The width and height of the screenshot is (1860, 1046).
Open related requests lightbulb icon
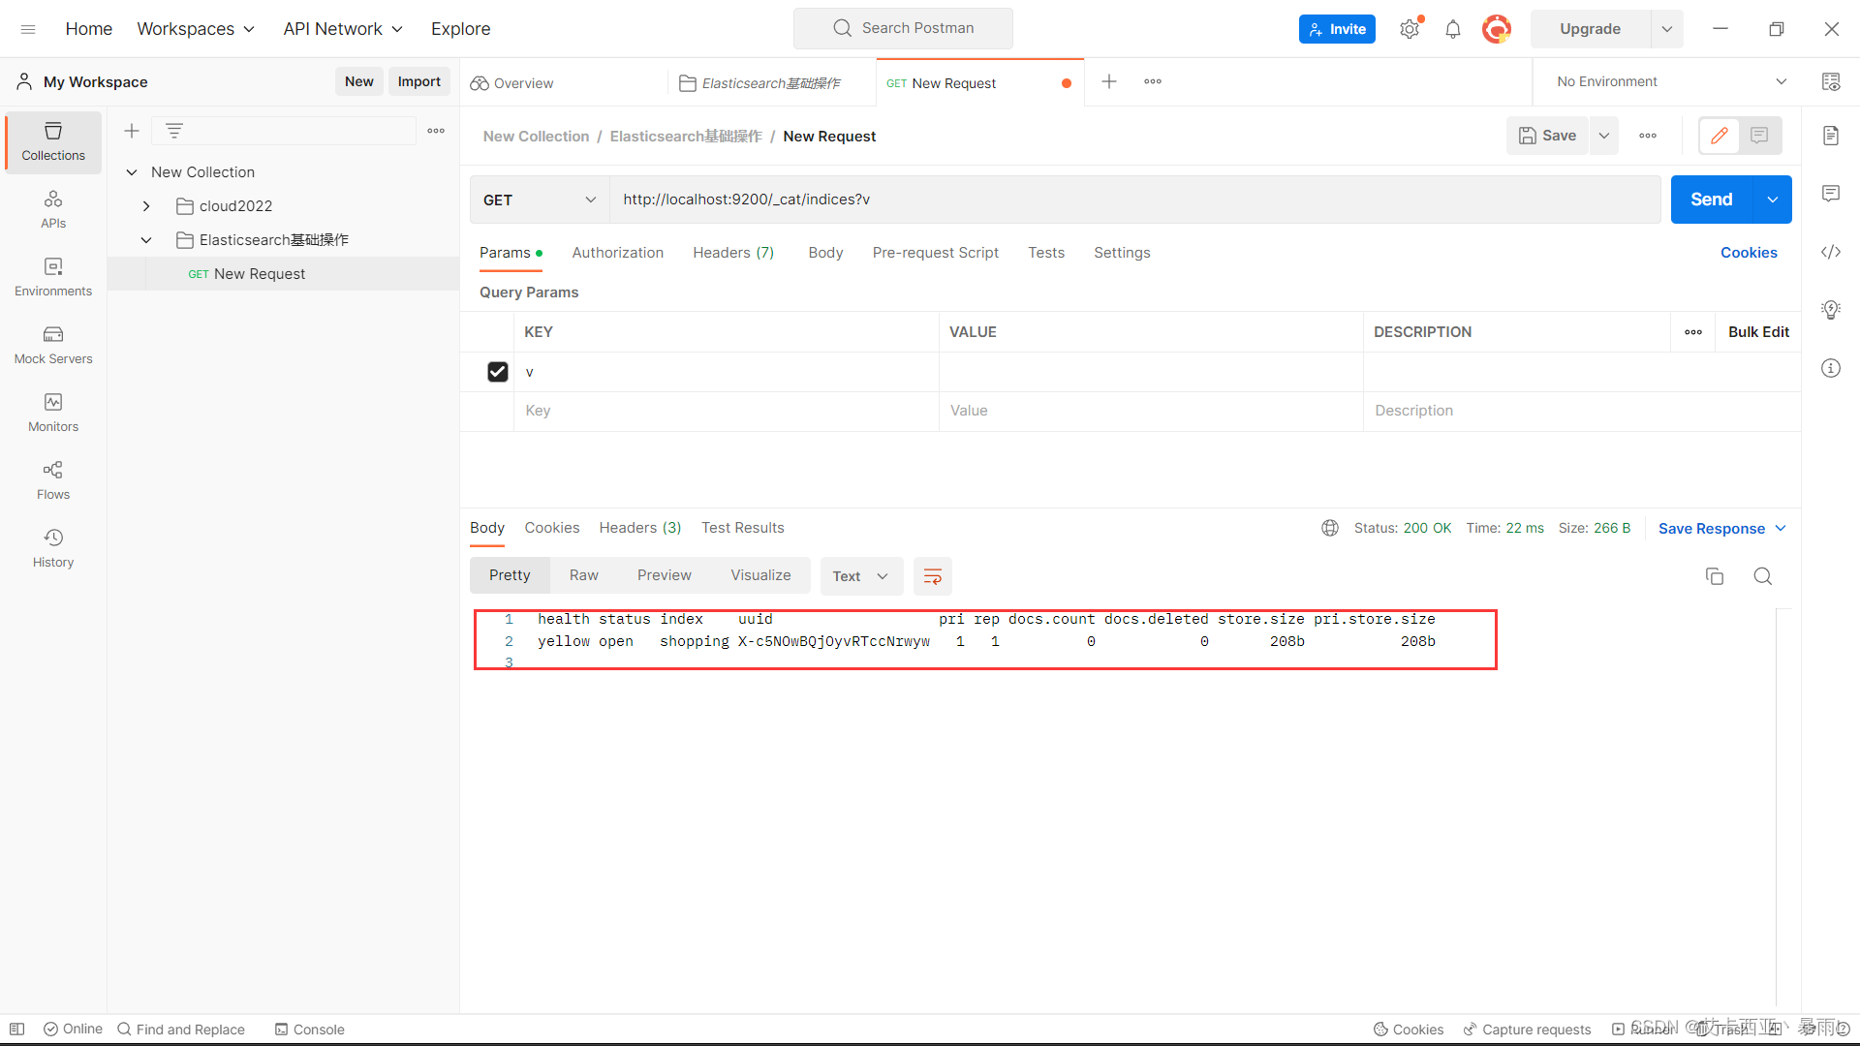click(x=1831, y=310)
